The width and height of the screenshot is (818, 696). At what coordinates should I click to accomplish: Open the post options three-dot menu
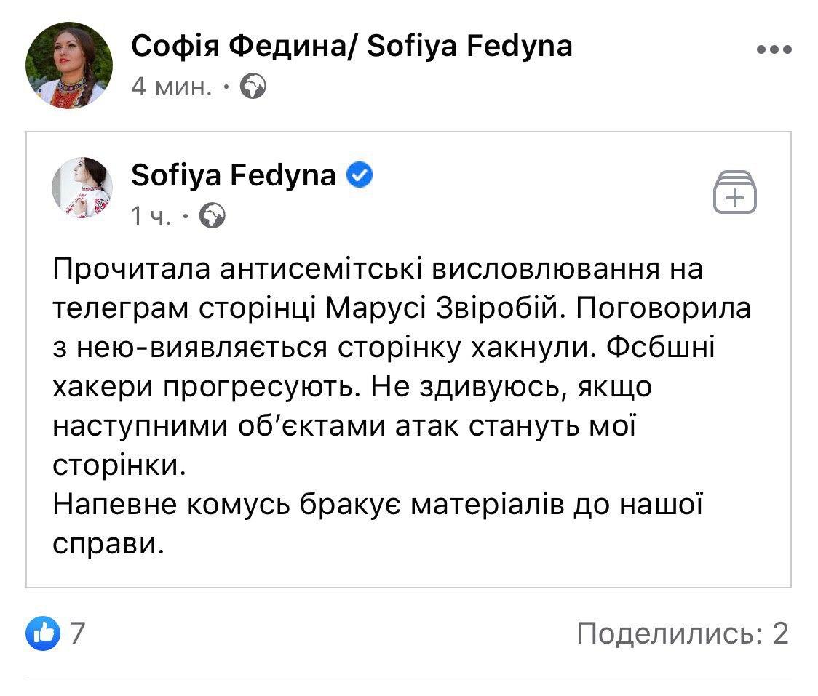click(775, 48)
